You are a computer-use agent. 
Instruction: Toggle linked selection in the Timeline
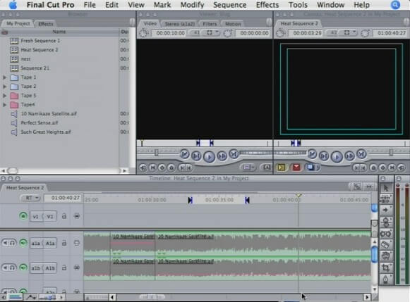(x=357, y=187)
